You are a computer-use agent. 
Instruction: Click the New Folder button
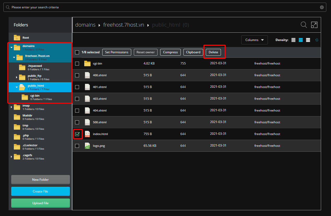(x=40, y=179)
